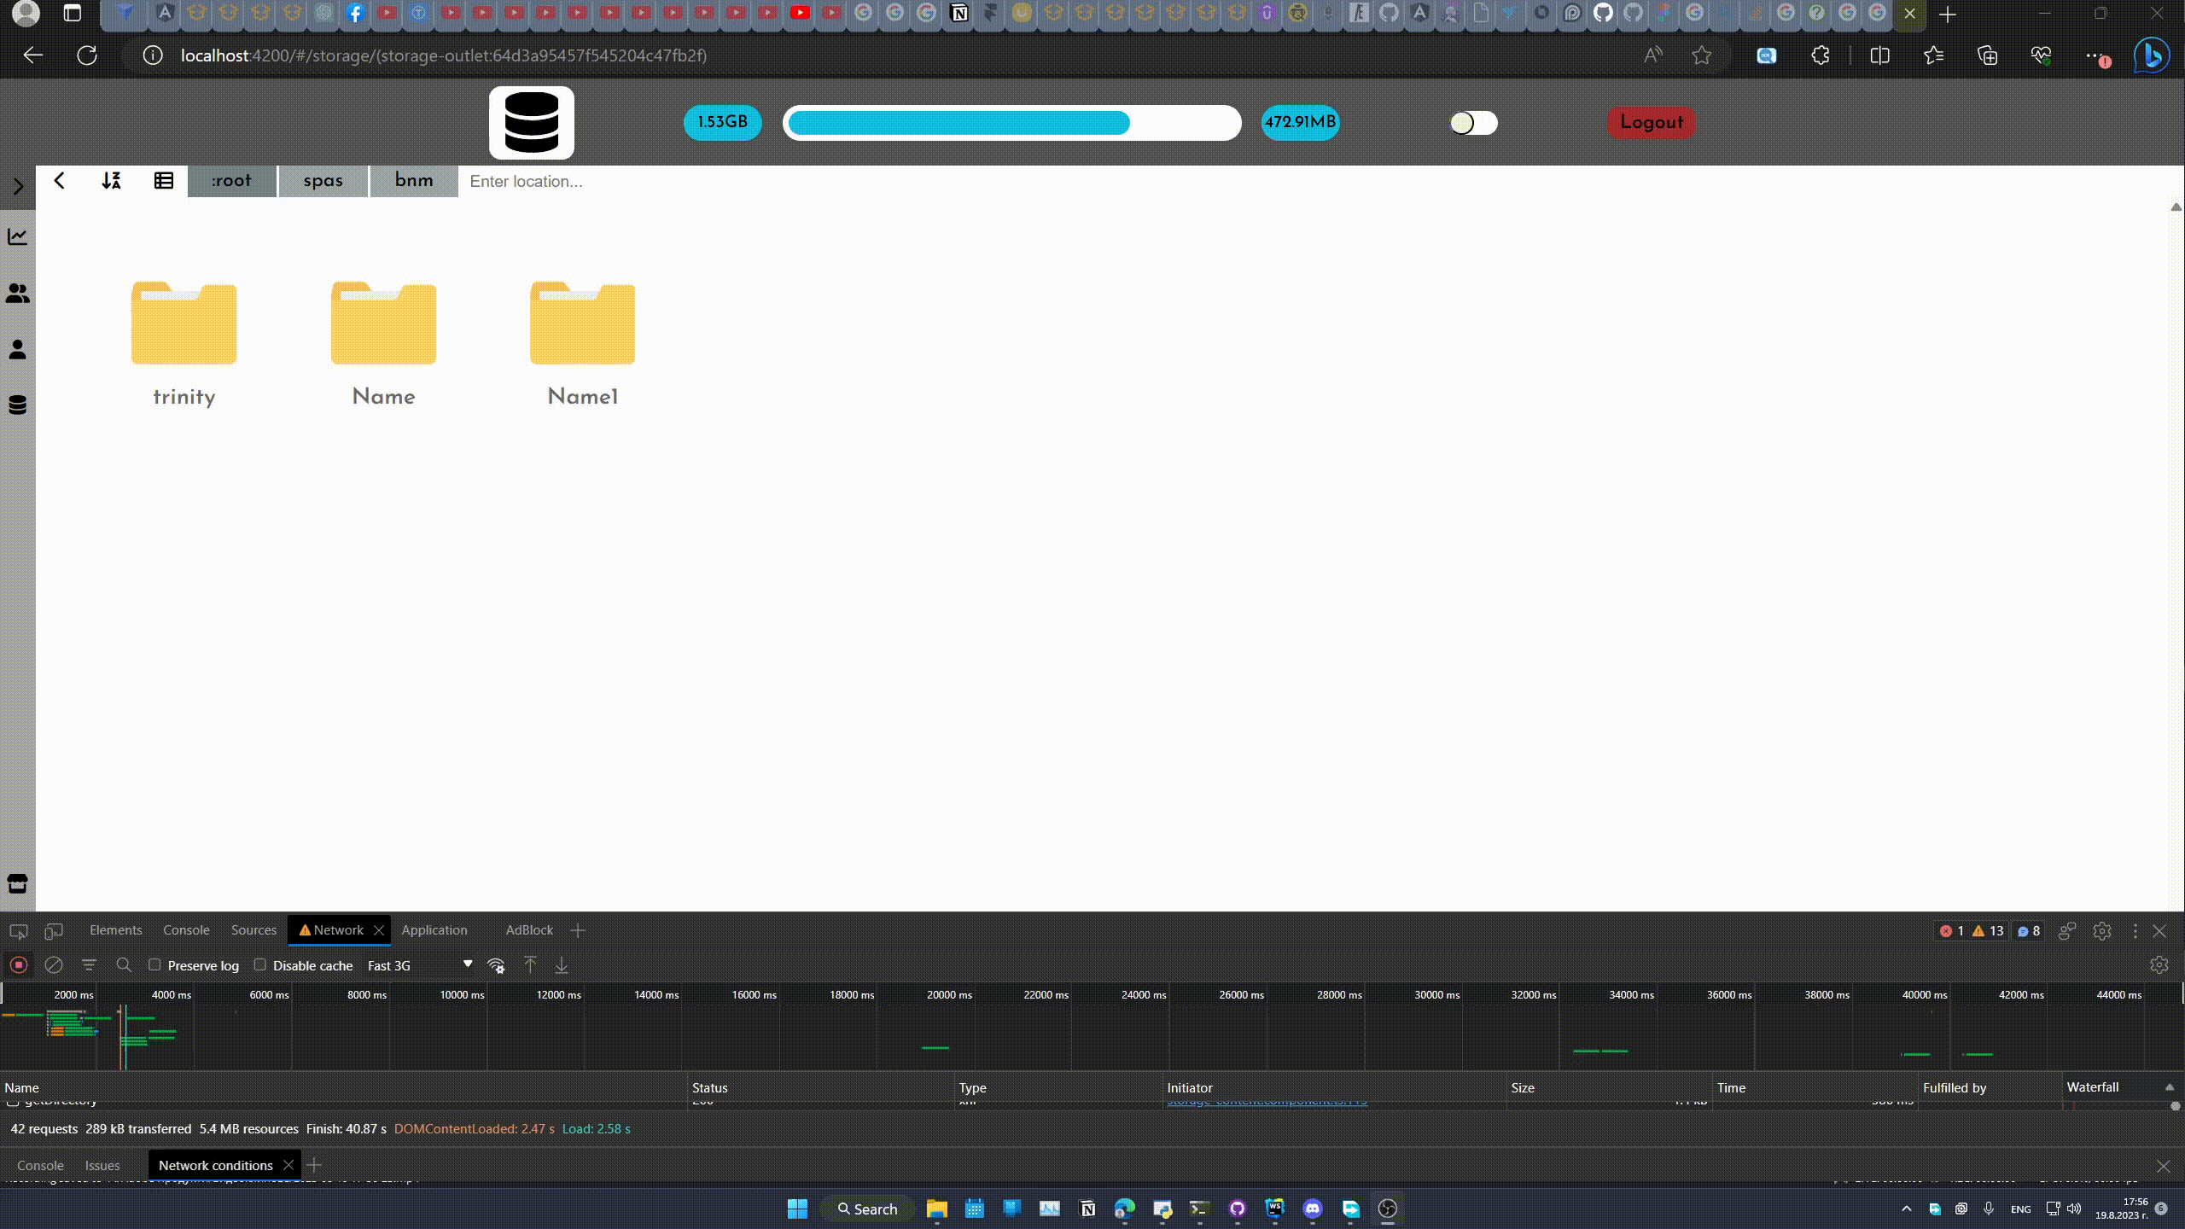Open the Application devtools tab
Viewport: 2185px width, 1229px height.
click(x=434, y=930)
